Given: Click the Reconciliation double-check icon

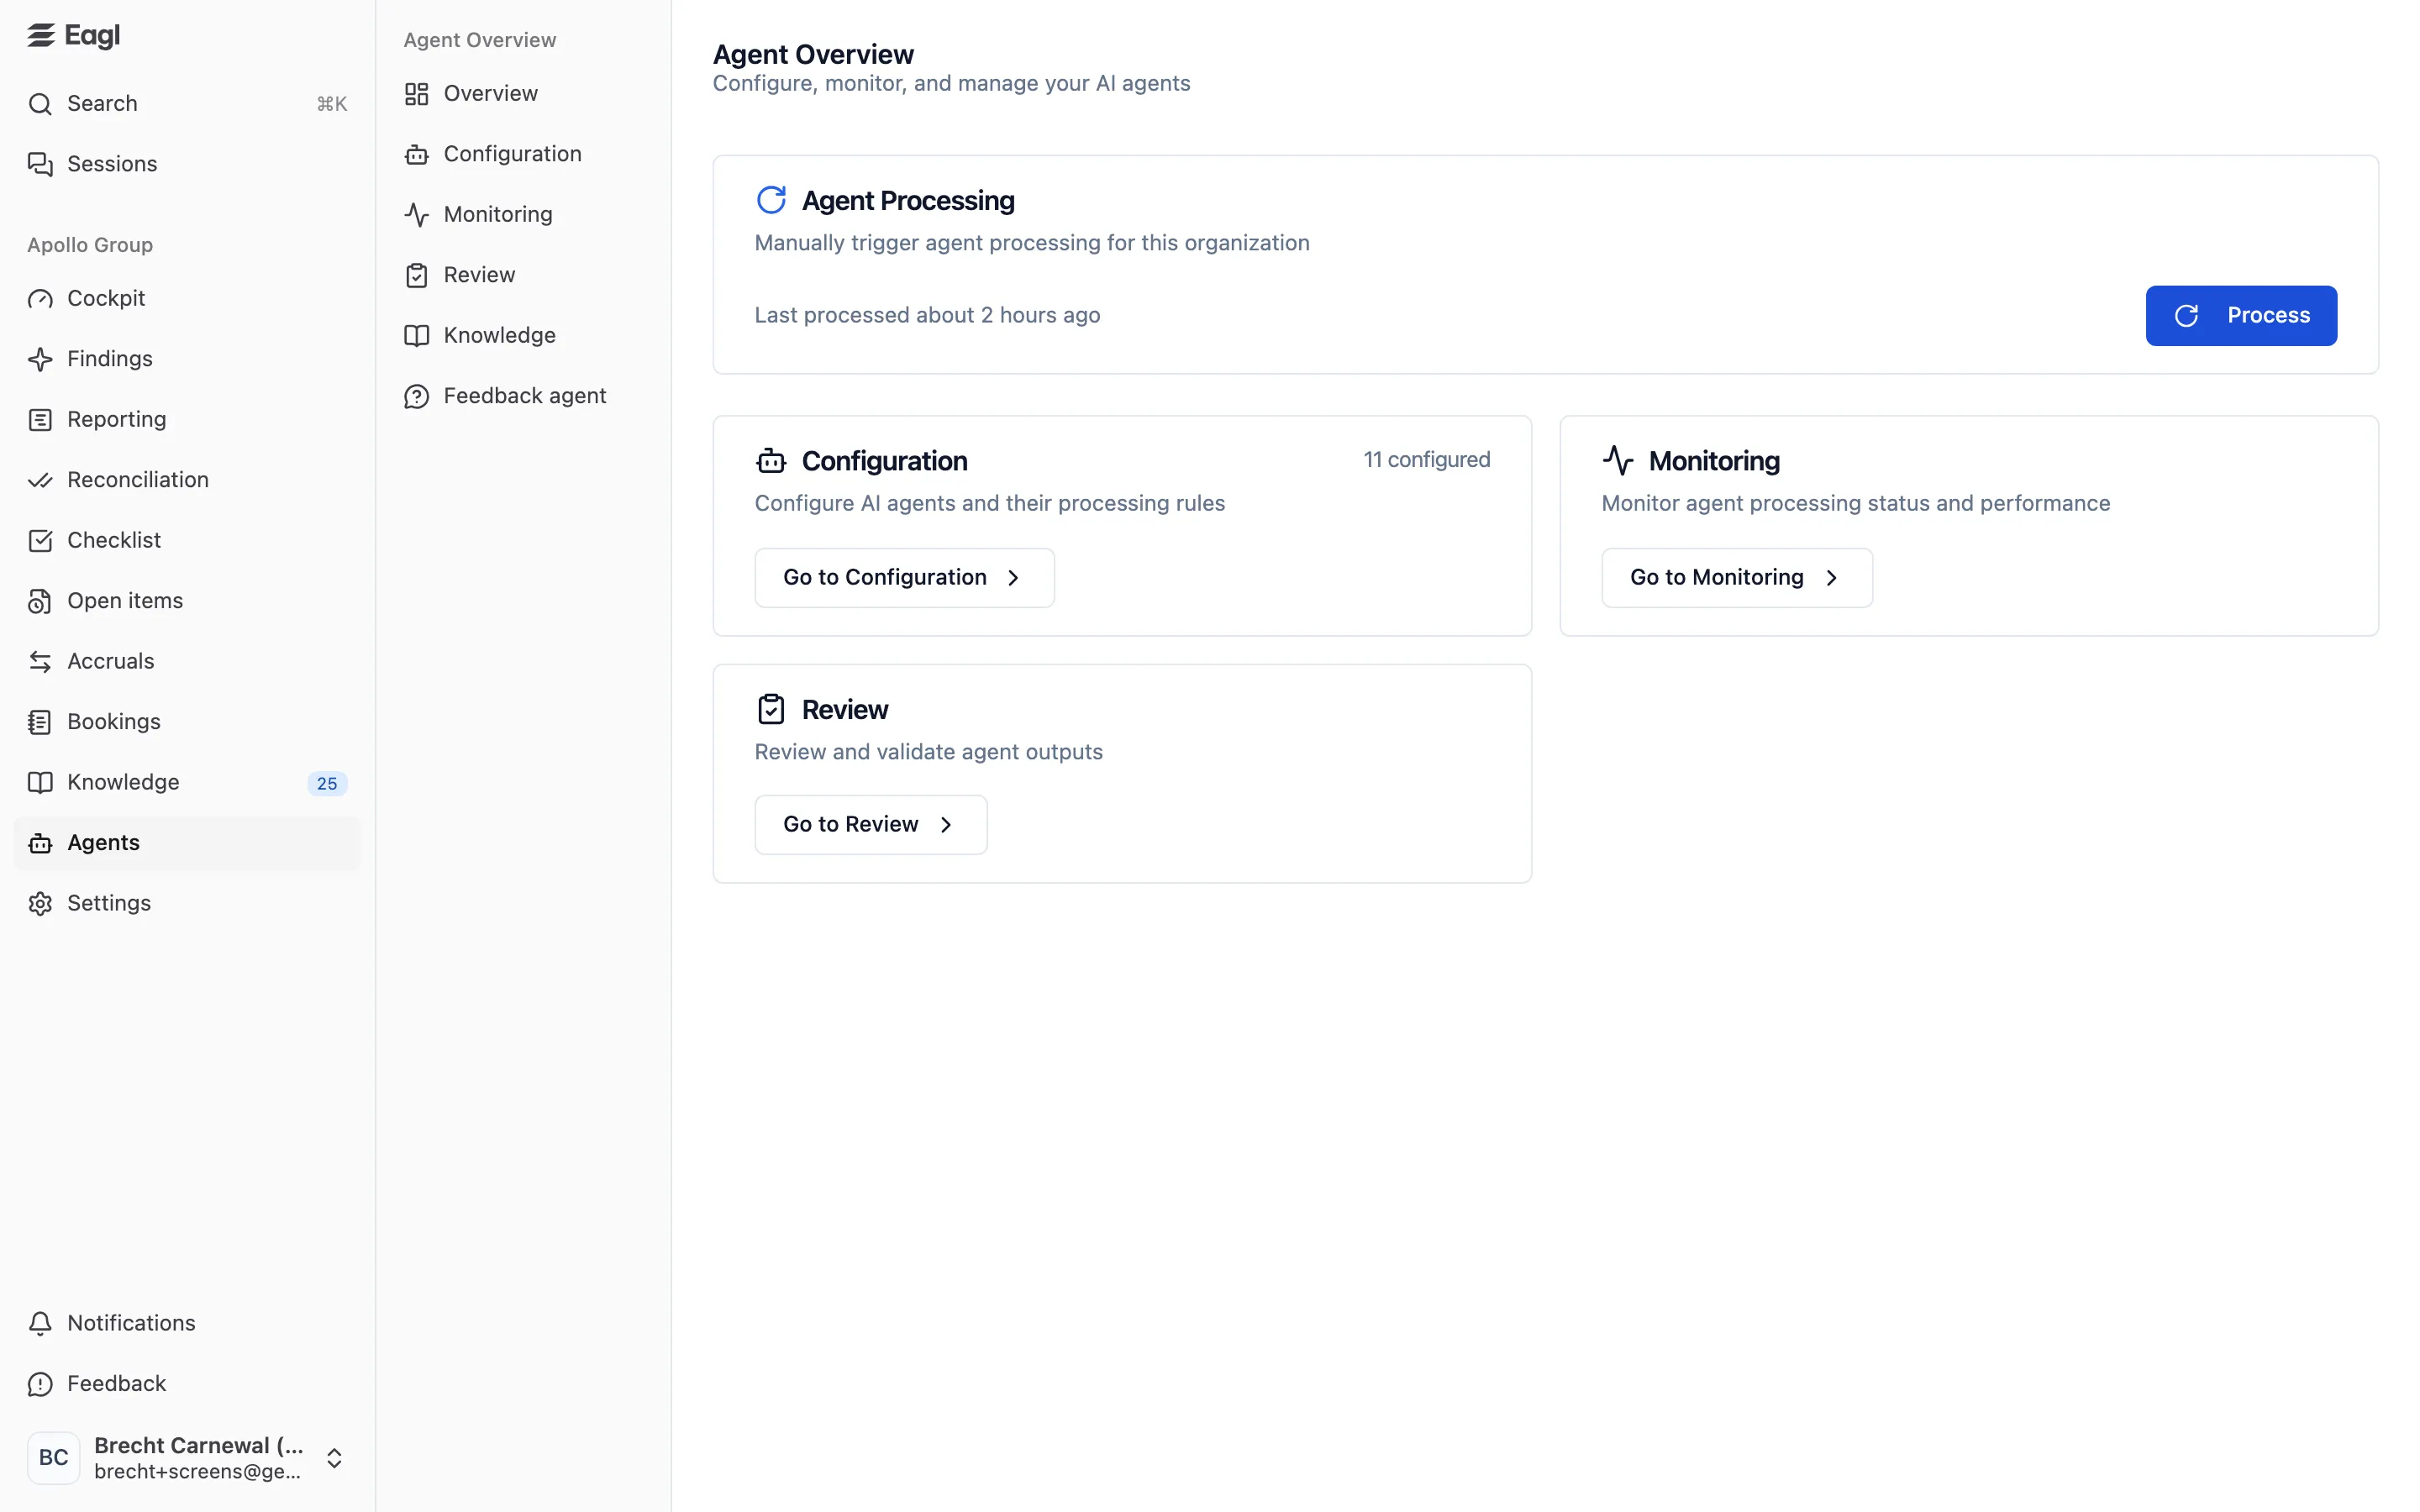Looking at the screenshot, I should [x=40, y=480].
